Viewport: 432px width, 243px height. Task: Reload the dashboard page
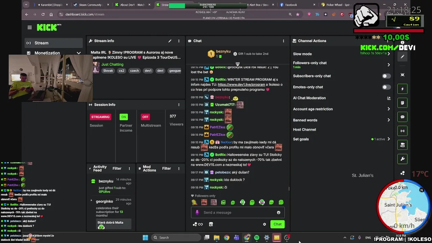(43, 14)
